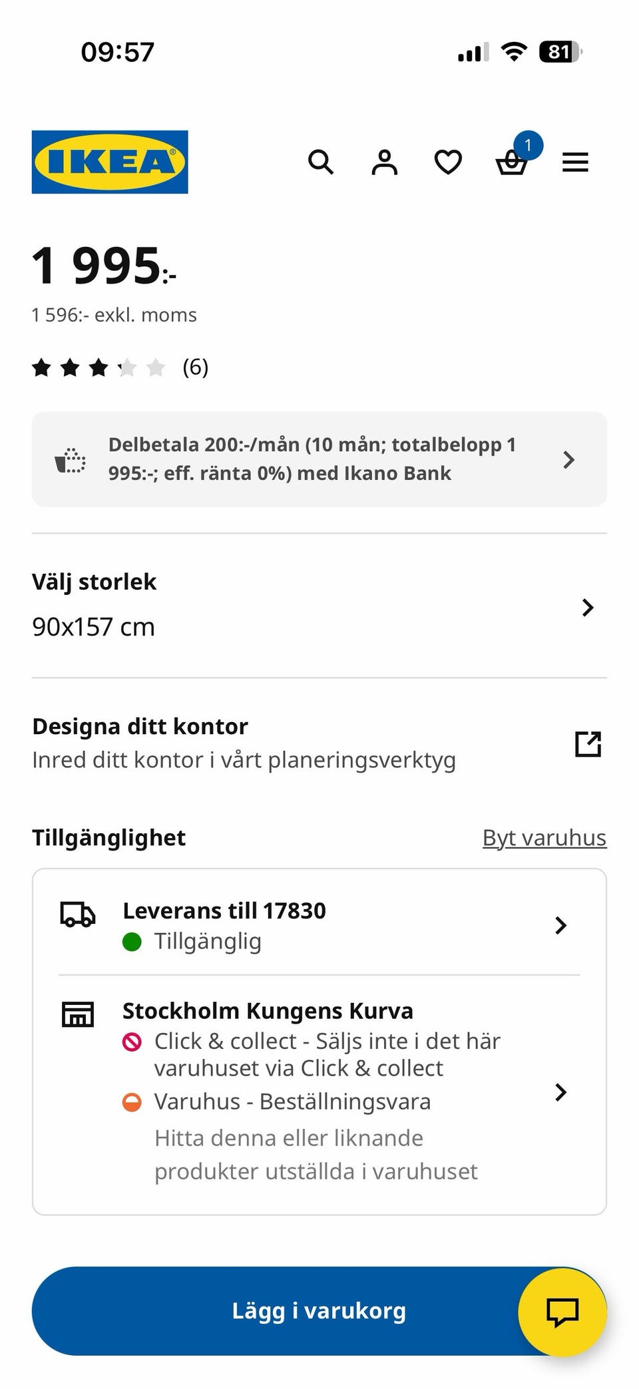Click the IKEA logo

coord(110,162)
